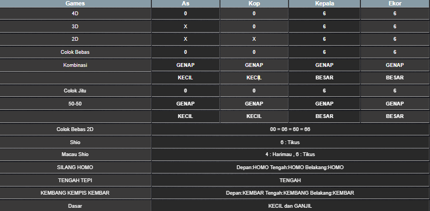The image size is (430, 211).
Task: Select the 2D row label
Action: pyautogui.click(x=75, y=39)
